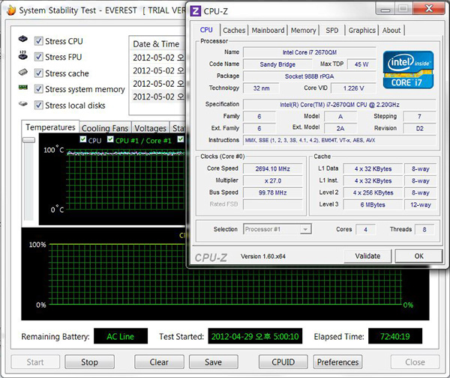450x378 pixels.
Task: Click the Code Name value Sandy Bridge
Action: 277,64
